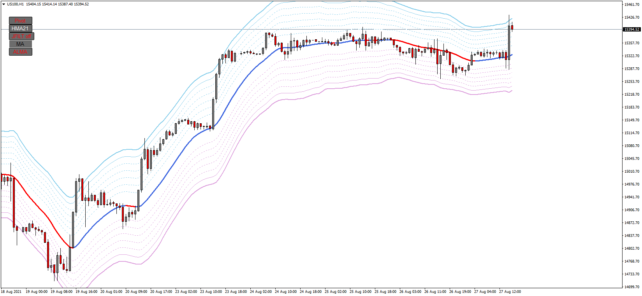Click price scale label '14872.70'
This screenshot has height=296, width=642.
[632, 223]
